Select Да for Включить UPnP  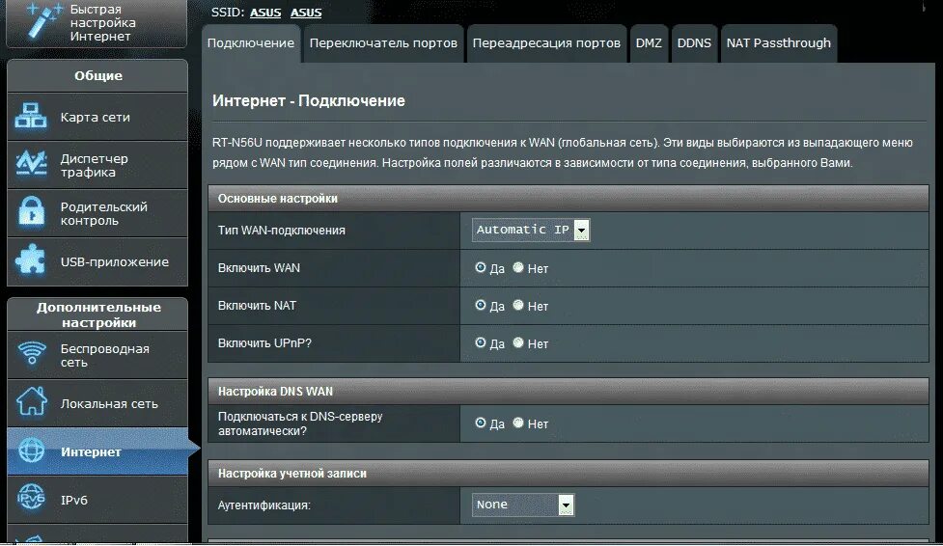tap(480, 342)
